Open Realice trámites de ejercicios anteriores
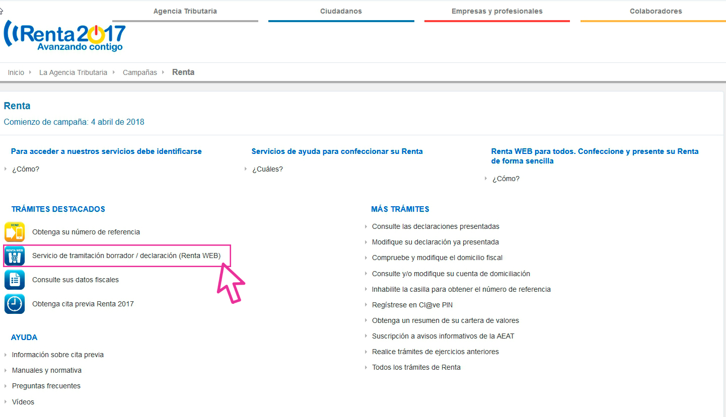This screenshot has height=417, width=726. tap(435, 352)
